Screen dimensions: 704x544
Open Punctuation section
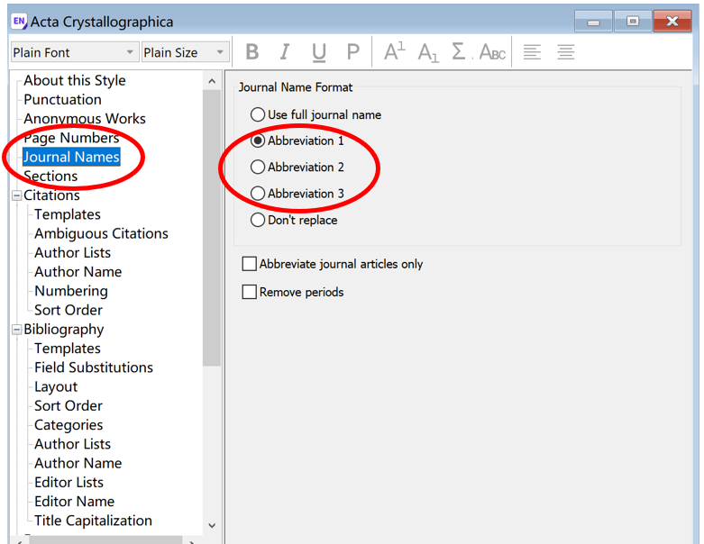tap(62, 100)
